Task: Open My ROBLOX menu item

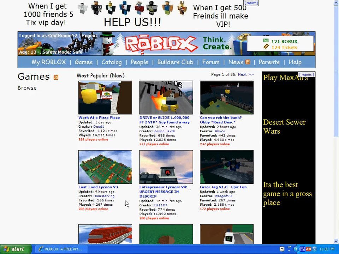Action: [x=49, y=62]
